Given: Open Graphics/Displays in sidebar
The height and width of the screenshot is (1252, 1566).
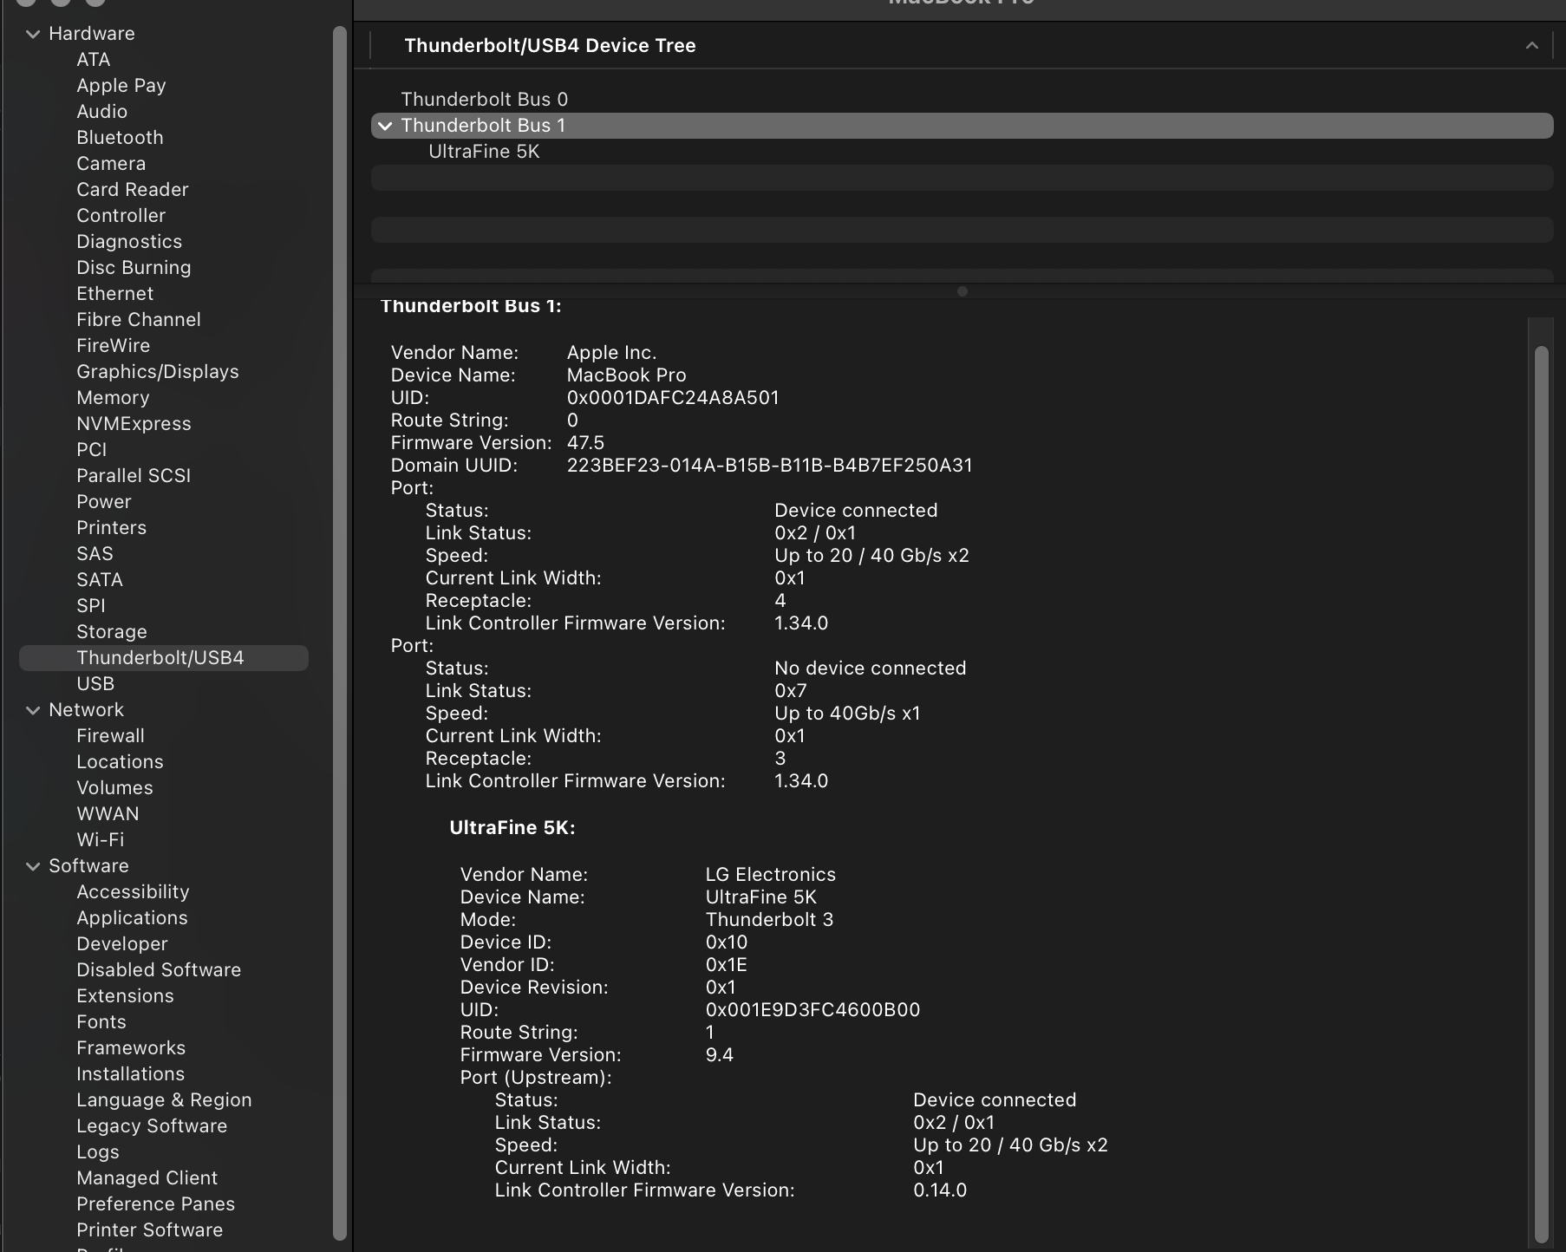Looking at the screenshot, I should [158, 372].
